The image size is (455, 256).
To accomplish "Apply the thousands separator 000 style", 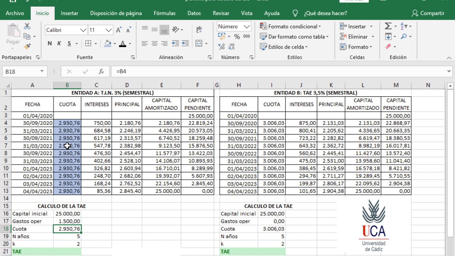I will click(247, 36).
